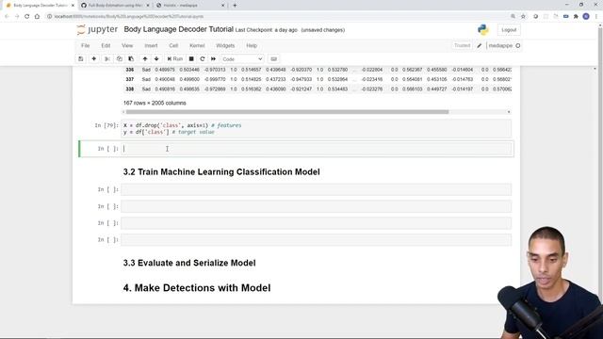Open browser extensions puzzle icon
This screenshot has height=339, width=603.
[x=576, y=17]
